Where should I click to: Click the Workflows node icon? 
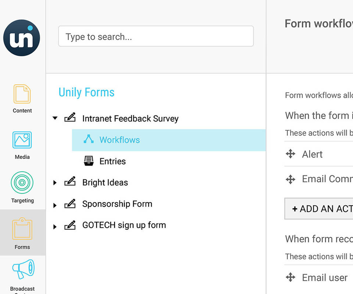[x=89, y=139]
